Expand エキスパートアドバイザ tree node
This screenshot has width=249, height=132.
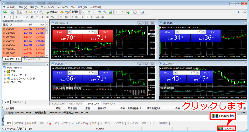5,79
